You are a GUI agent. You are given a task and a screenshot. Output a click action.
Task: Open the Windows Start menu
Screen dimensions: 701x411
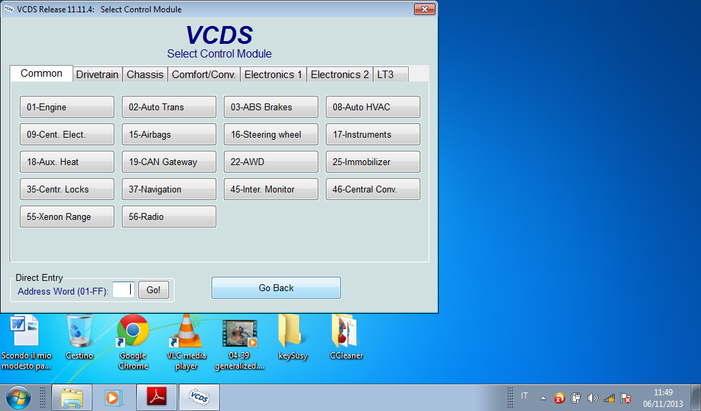click(x=18, y=397)
